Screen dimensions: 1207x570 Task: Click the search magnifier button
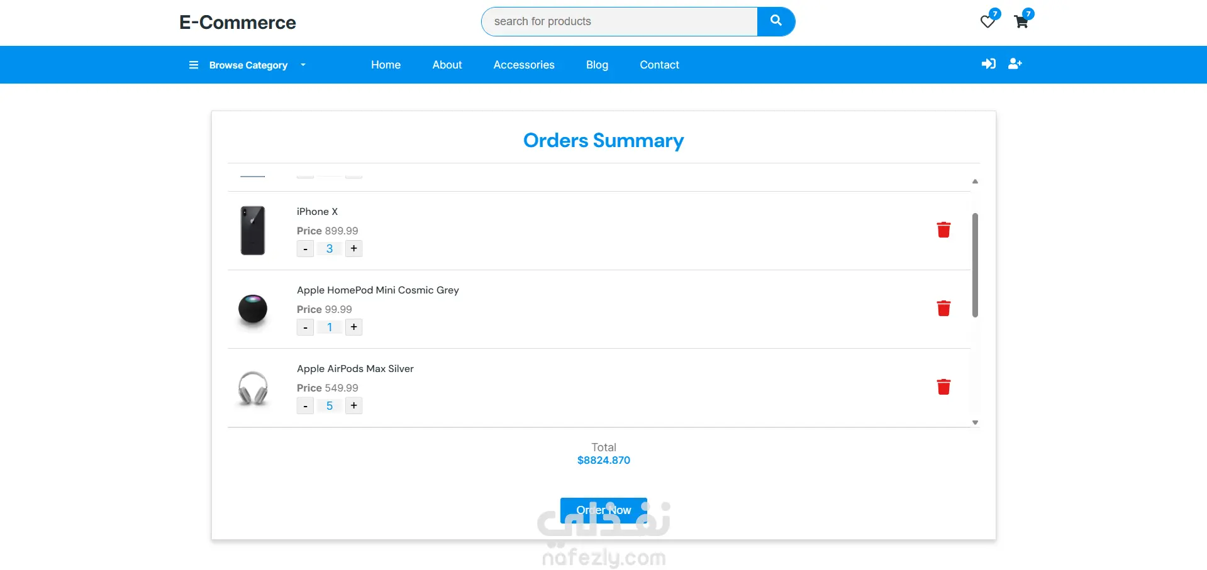776,21
